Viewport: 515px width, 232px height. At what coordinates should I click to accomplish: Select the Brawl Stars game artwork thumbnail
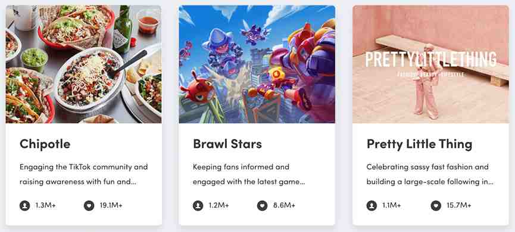(257, 64)
